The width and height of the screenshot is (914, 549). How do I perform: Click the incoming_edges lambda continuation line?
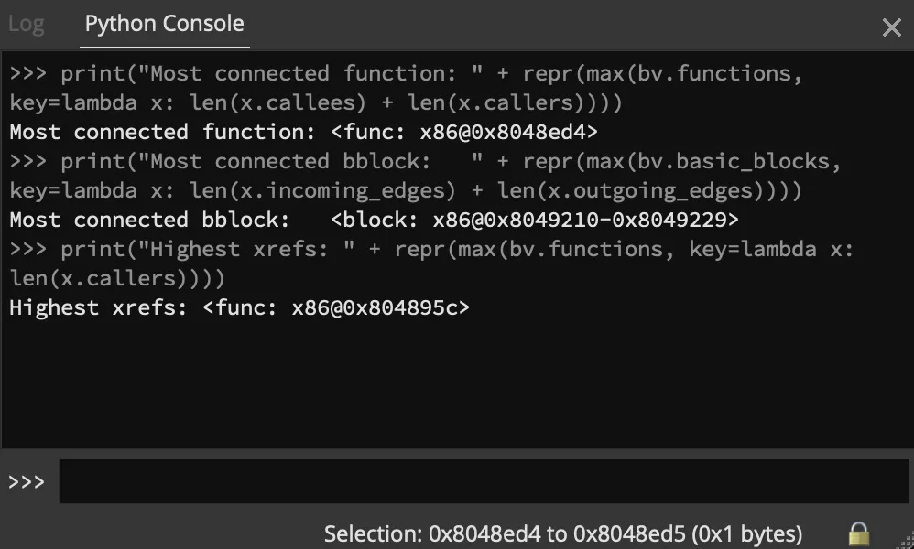tap(406, 191)
